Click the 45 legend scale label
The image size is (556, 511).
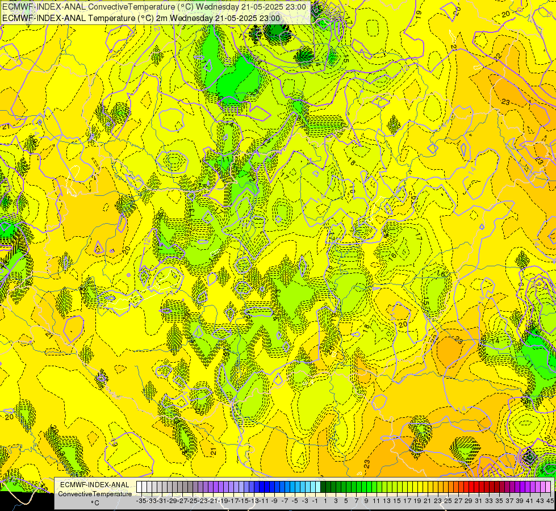(x=550, y=501)
